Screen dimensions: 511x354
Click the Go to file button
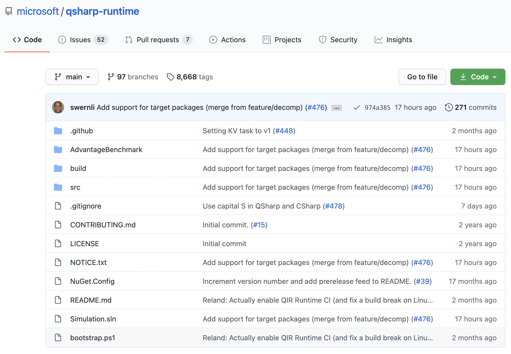(422, 77)
